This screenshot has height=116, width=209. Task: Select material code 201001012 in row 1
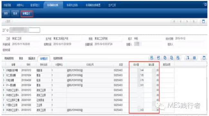[26, 70]
